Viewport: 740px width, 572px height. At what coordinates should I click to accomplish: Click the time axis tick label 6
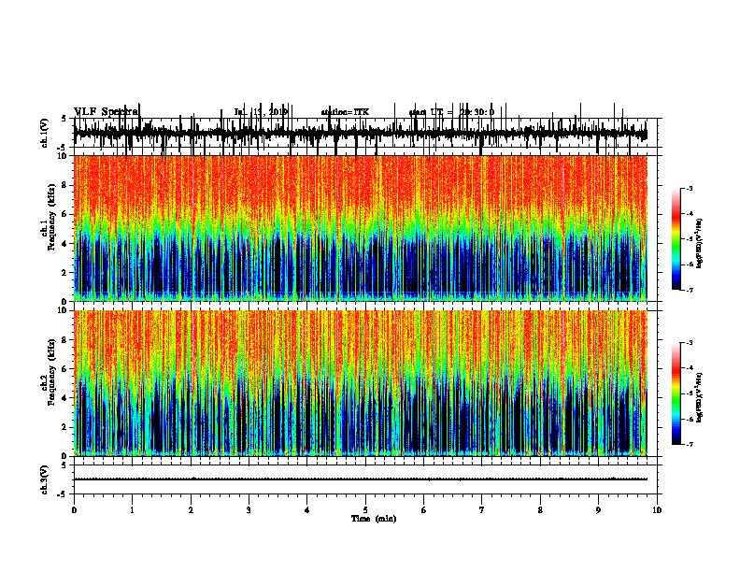click(x=424, y=510)
